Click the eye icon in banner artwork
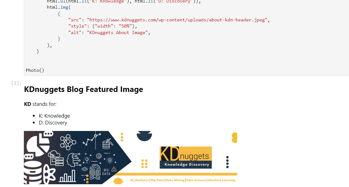Image resolution: width=349 pixels, height=187 pixels. [85, 169]
